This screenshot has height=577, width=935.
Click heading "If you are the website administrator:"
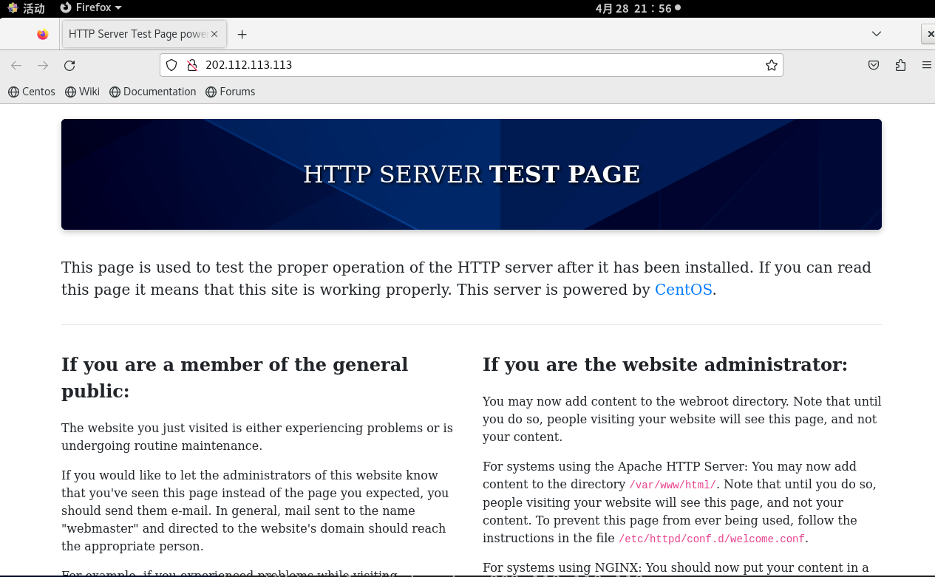664,364
